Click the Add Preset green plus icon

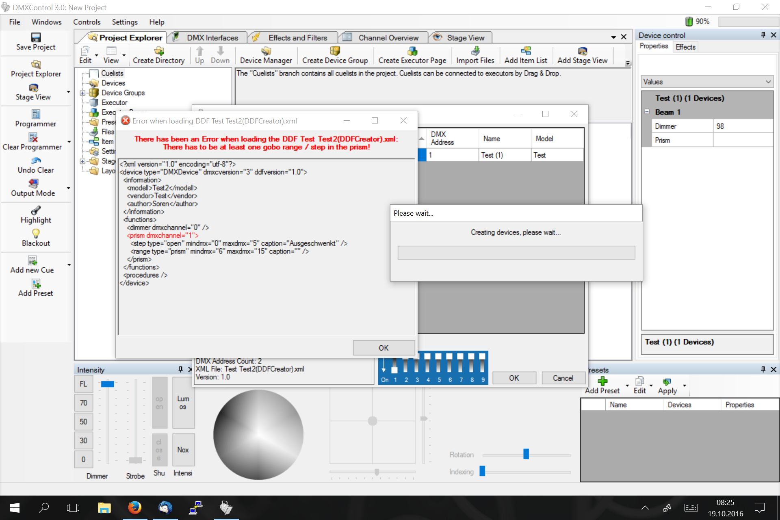(602, 381)
